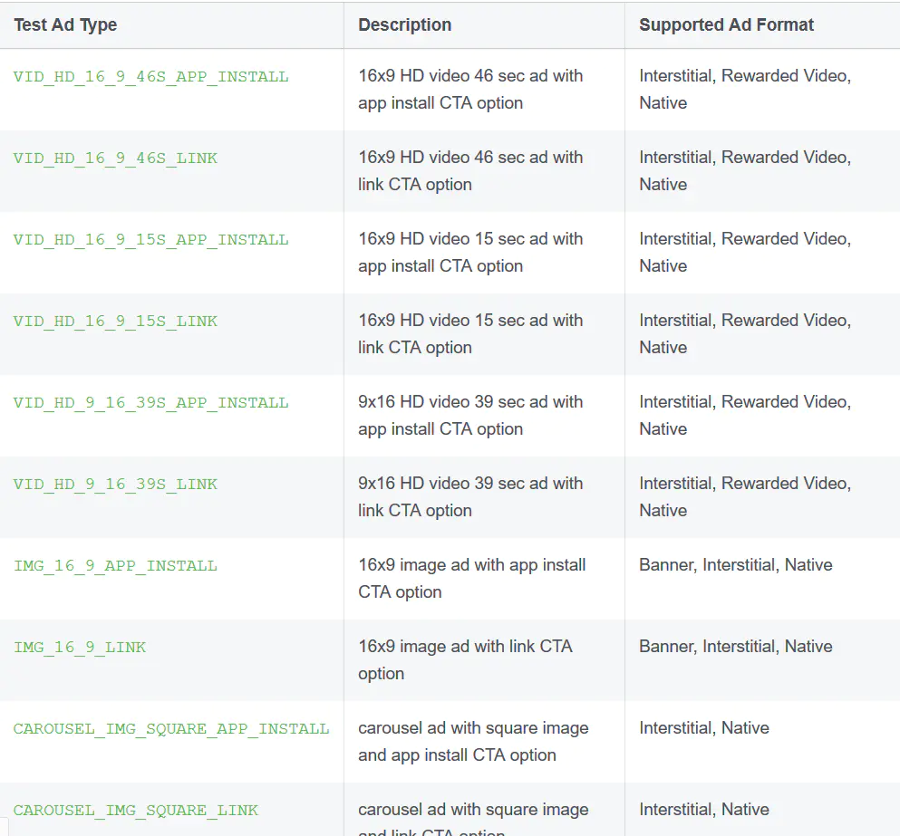
Task: Click 16x9 image ad with link CTA description
Action: 465,659
